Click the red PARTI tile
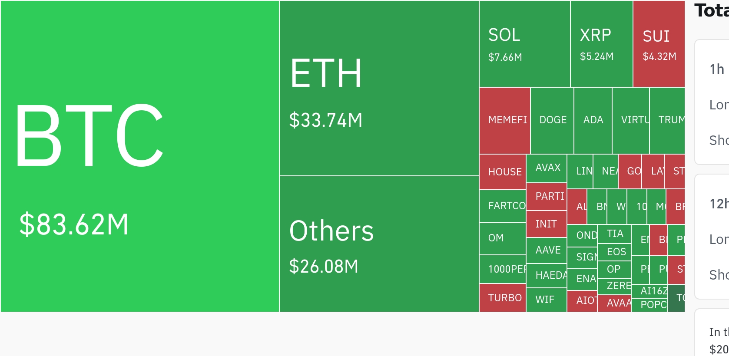 (x=547, y=197)
